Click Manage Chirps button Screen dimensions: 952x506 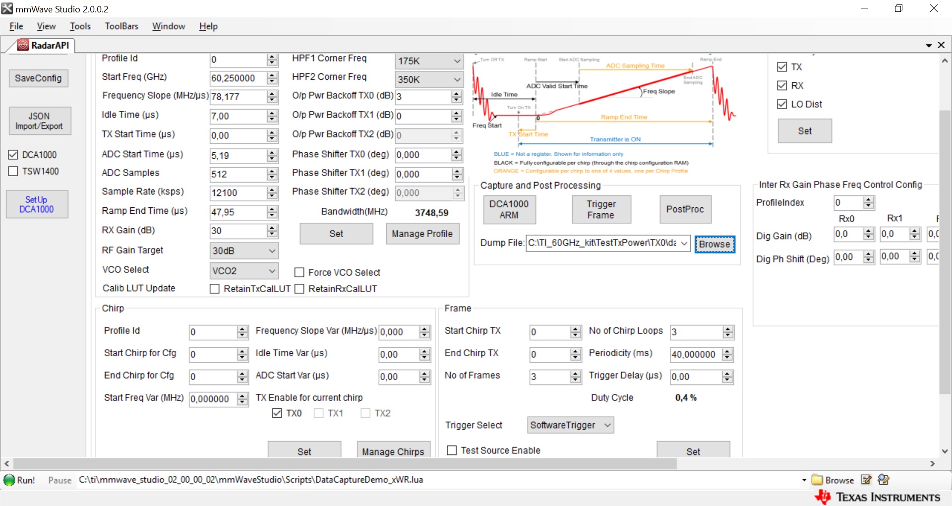(393, 450)
